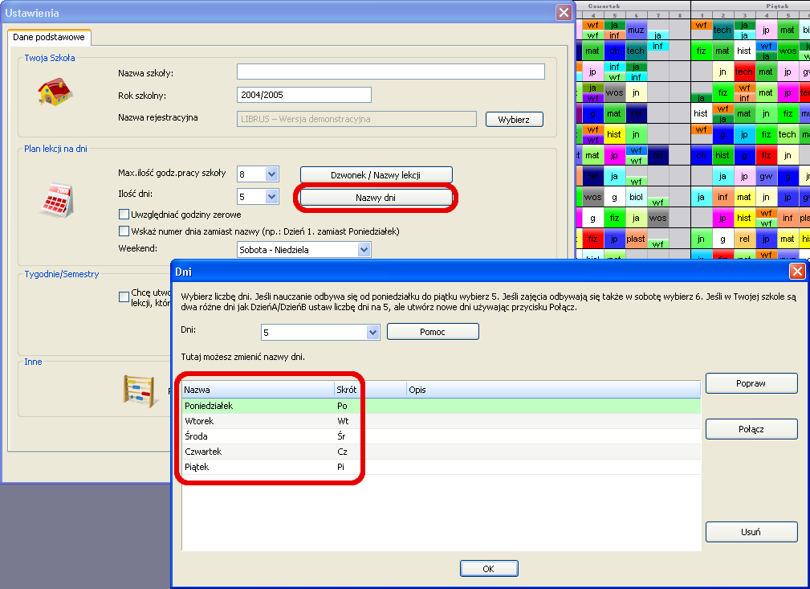
Task: Close the Dni dialog window
Action: click(x=797, y=272)
